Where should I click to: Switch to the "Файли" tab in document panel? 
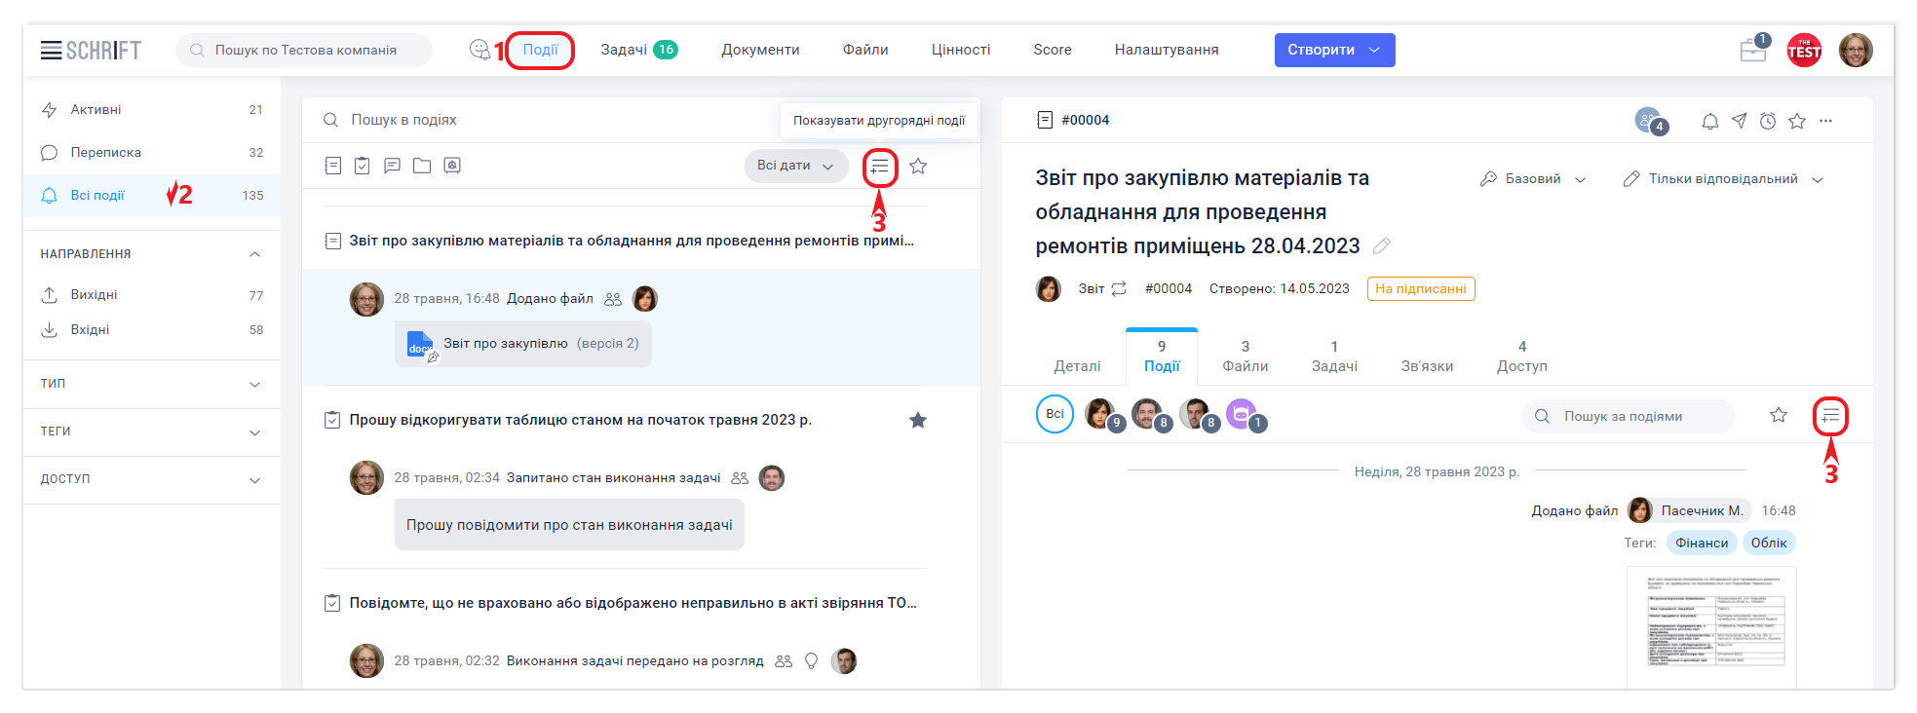pos(1245,356)
